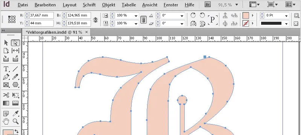Rotate object 90° clockwise
Viewport: 301px width, 135px height.
coord(193,15)
